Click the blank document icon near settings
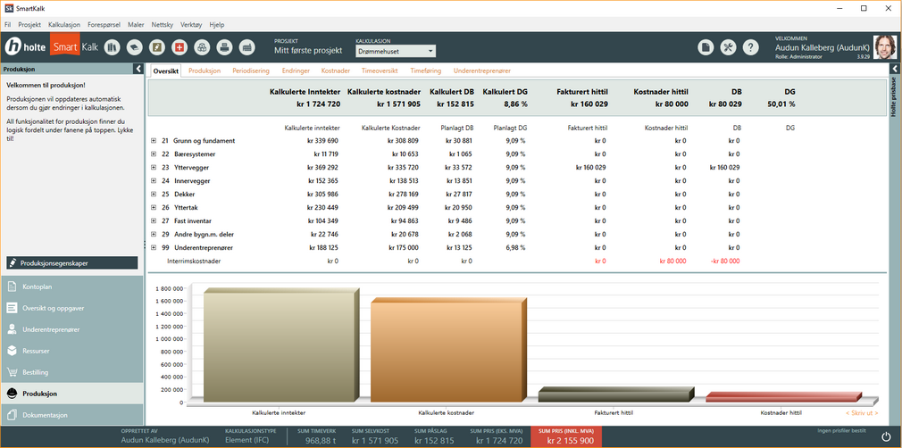This screenshot has width=902, height=448. [x=706, y=47]
